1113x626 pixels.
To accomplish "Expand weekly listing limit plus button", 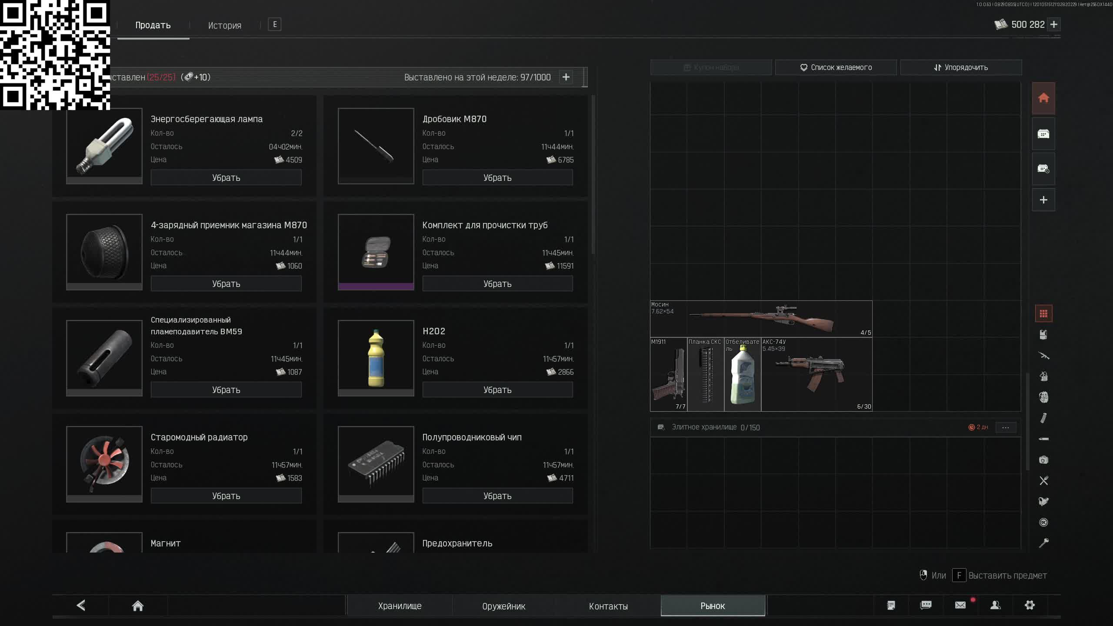I will coord(566,77).
